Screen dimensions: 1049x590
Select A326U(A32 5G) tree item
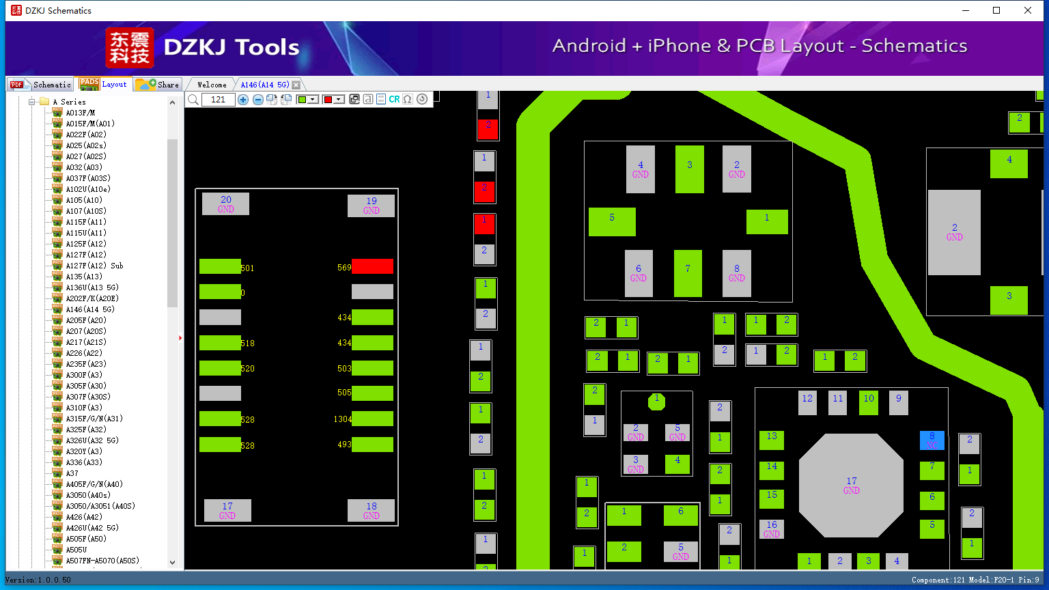pyautogui.click(x=92, y=440)
